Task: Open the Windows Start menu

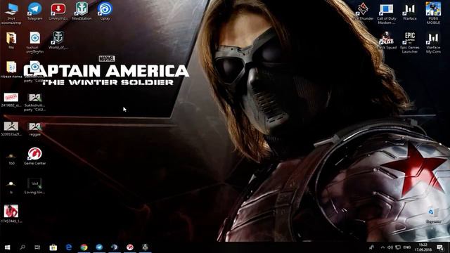Action: [x=8, y=247]
